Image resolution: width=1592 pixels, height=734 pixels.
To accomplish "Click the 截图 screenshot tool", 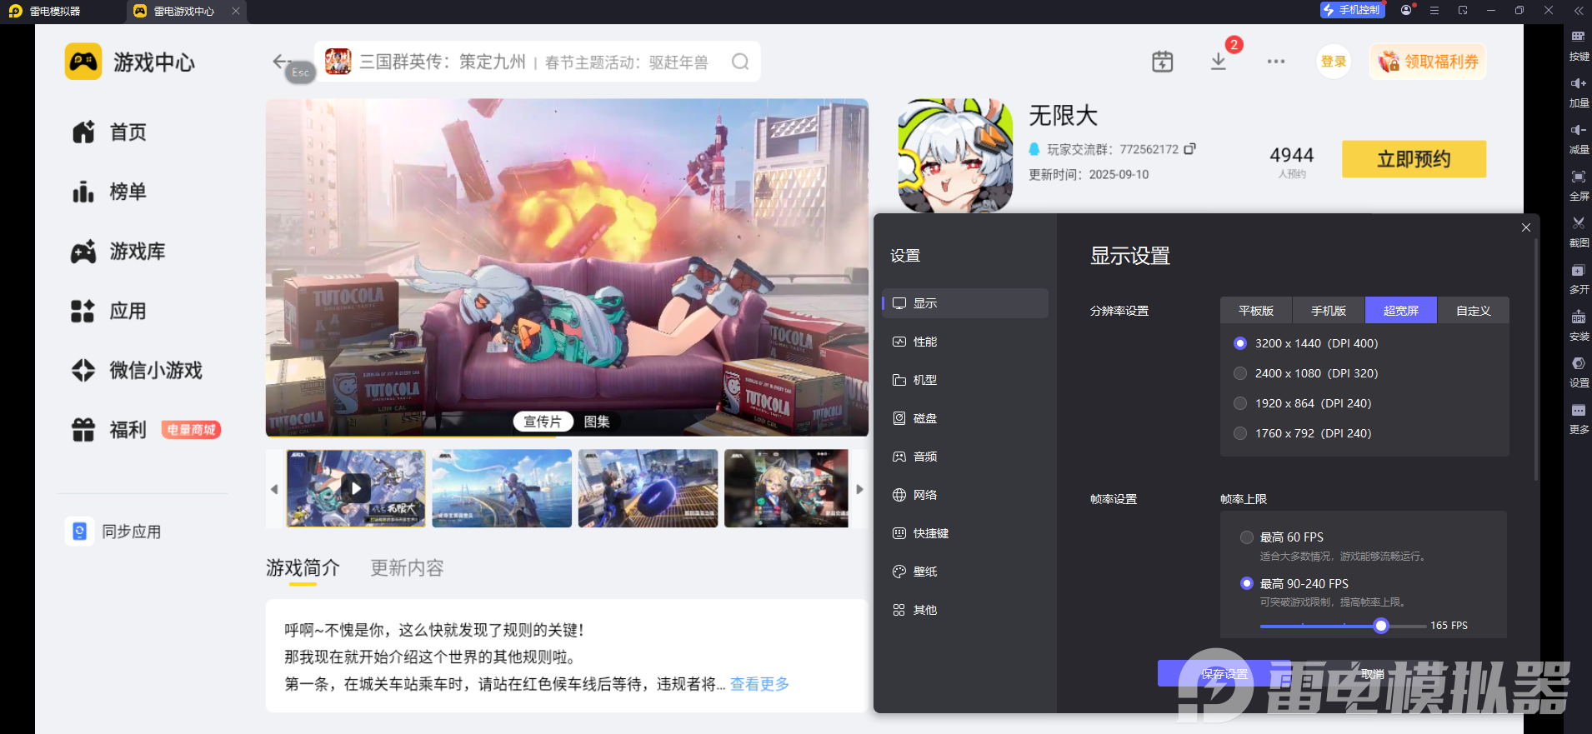I will (1579, 232).
